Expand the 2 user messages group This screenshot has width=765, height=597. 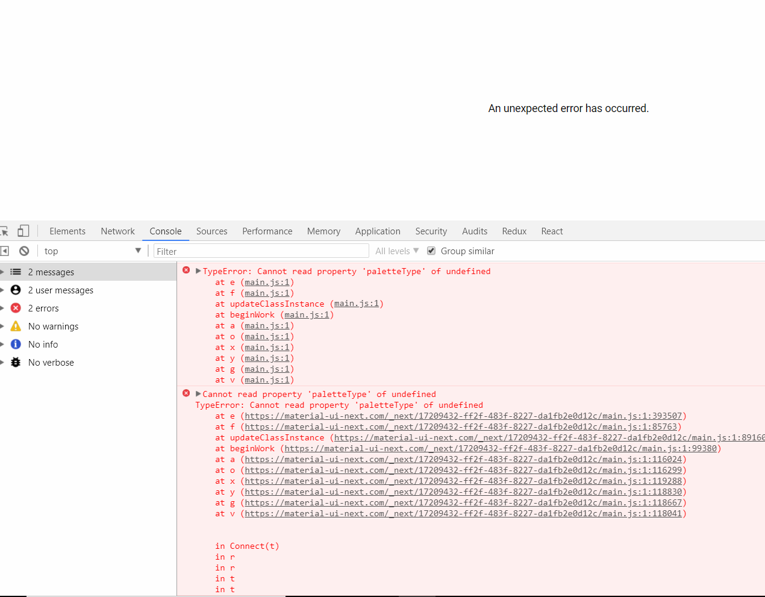pyautogui.click(x=2, y=290)
